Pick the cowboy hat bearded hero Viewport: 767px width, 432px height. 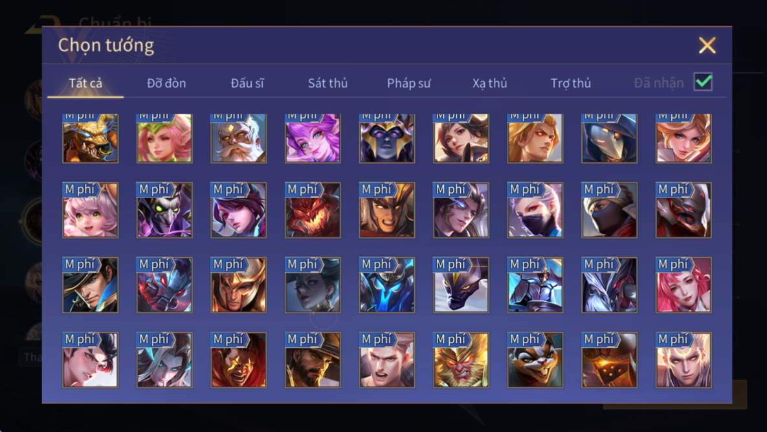point(313,360)
